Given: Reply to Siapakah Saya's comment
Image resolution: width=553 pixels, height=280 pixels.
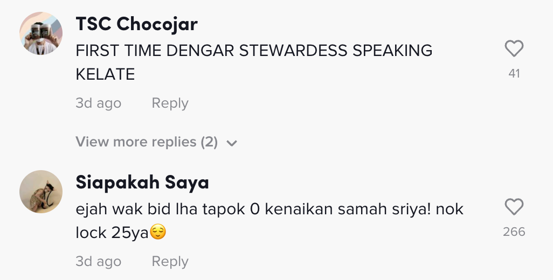Looking at the screenshot, I should click(x=170, y=261).
